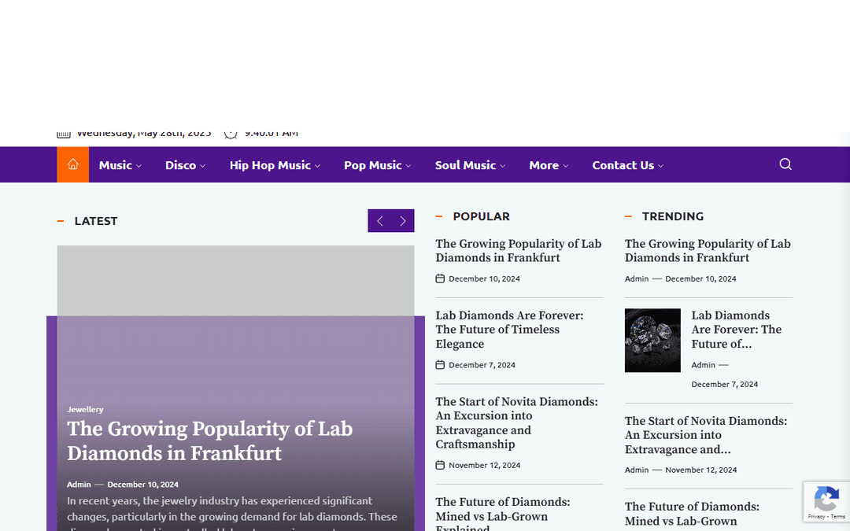This screenshot has width=850, height=531.
Task: Expand the Pop Music chevron
Action: pos(408,166)
